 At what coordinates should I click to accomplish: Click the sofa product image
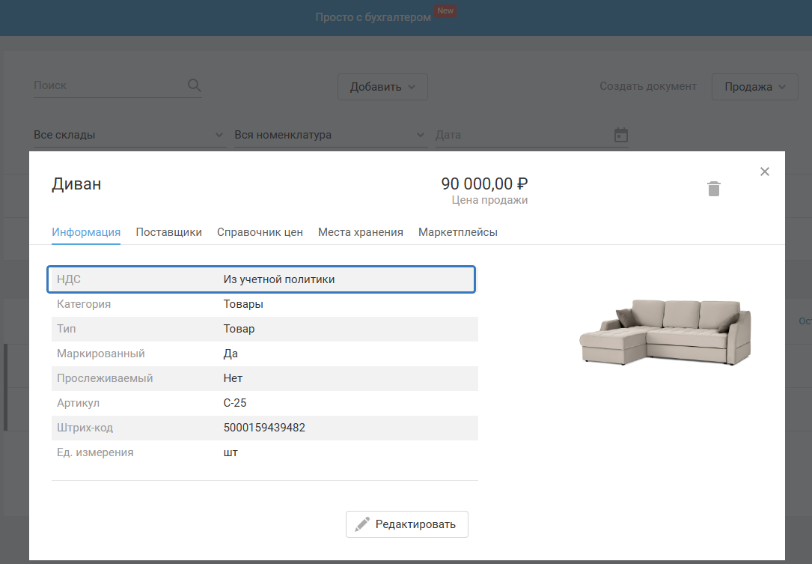(664, 331)
